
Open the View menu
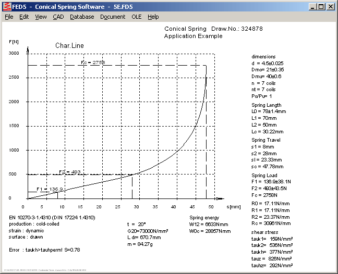41,17
